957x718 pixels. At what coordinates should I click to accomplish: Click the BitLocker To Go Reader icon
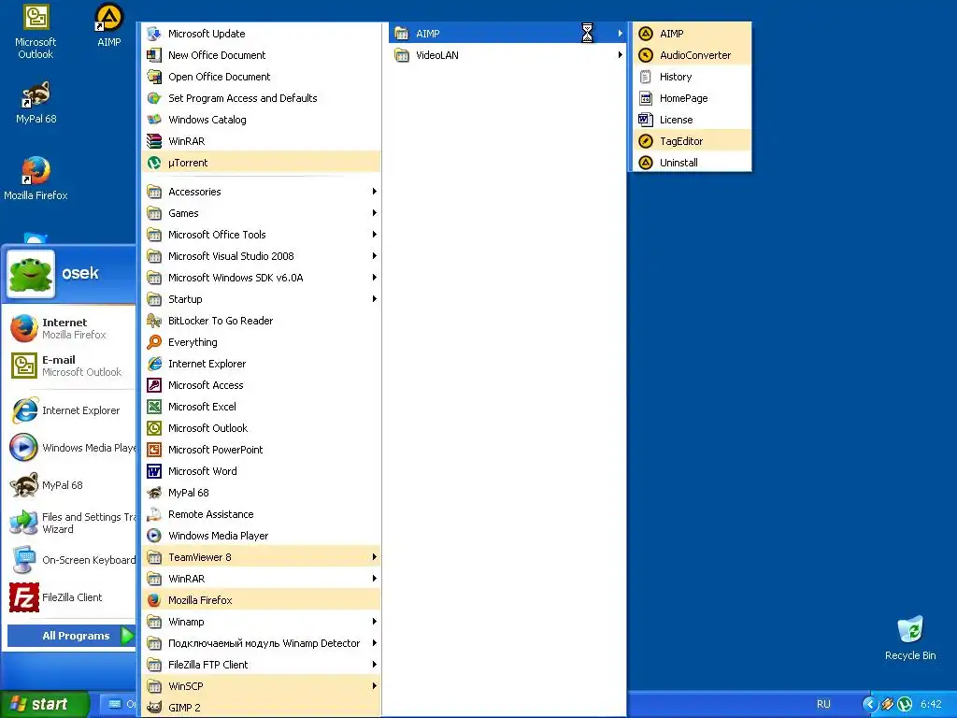154,321
